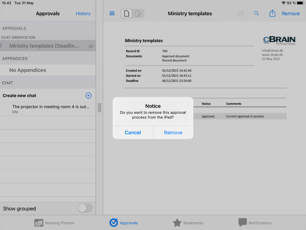
Task: Switch to annotated document view icon
Action: pos(138,13)
